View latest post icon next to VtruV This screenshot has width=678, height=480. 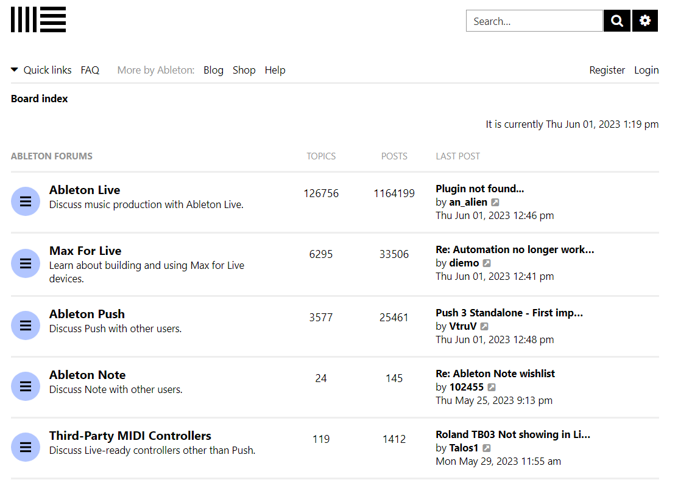coord(485,327)
